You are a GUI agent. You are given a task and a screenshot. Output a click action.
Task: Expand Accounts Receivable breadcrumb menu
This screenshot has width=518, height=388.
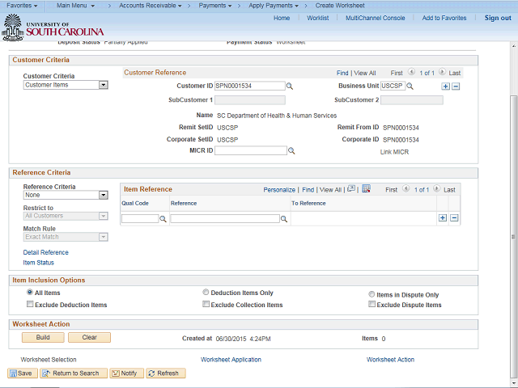point(151,6)
